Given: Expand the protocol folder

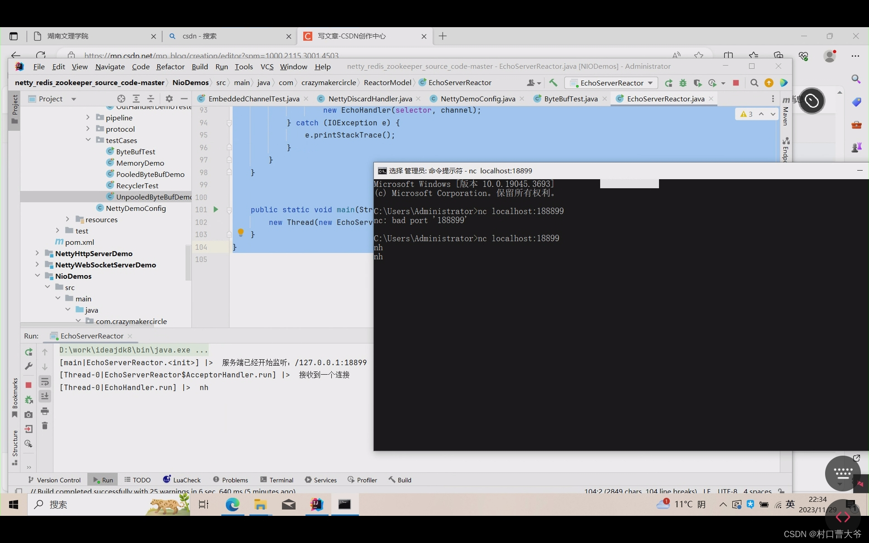Looking at the screenshot, I should pyautogui.click(x=88, y=129).
